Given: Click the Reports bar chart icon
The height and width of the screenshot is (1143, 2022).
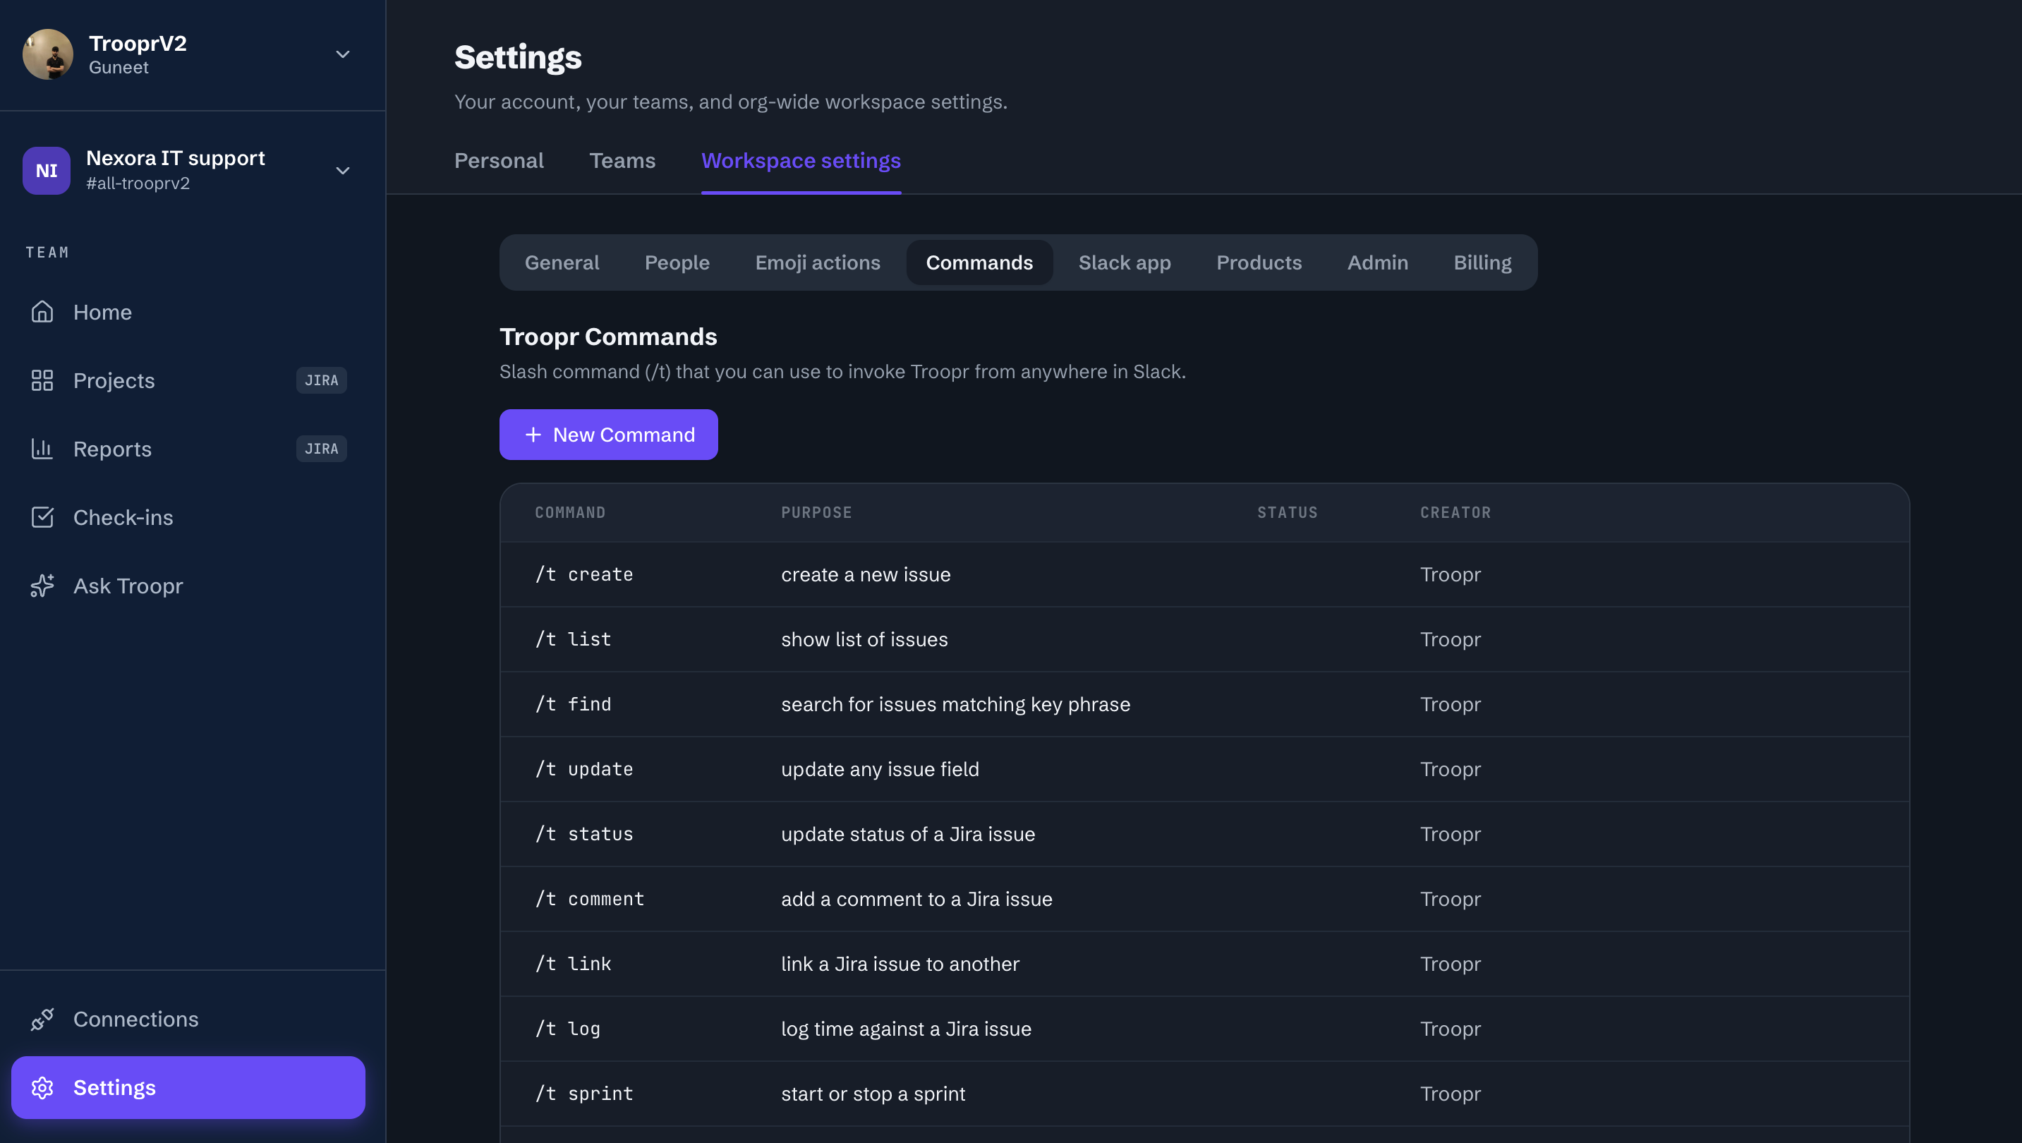Looking at the screenshot, I should pos(42,448).
